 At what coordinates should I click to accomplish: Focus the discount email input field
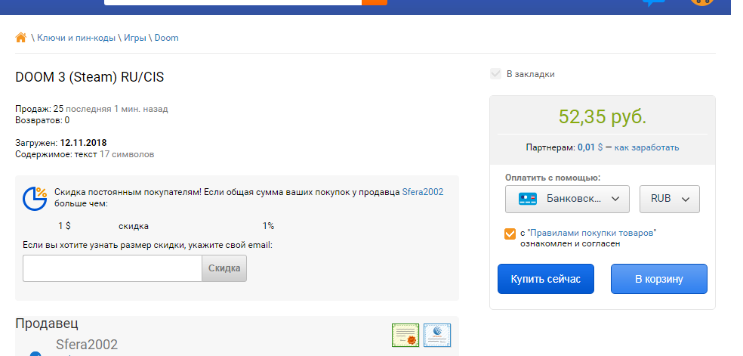tap(113, 268)
